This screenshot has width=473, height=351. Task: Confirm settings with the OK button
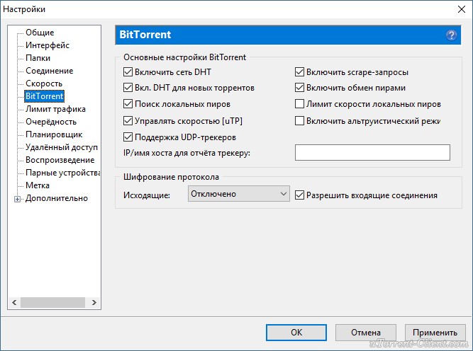click(x=296, y=333)
